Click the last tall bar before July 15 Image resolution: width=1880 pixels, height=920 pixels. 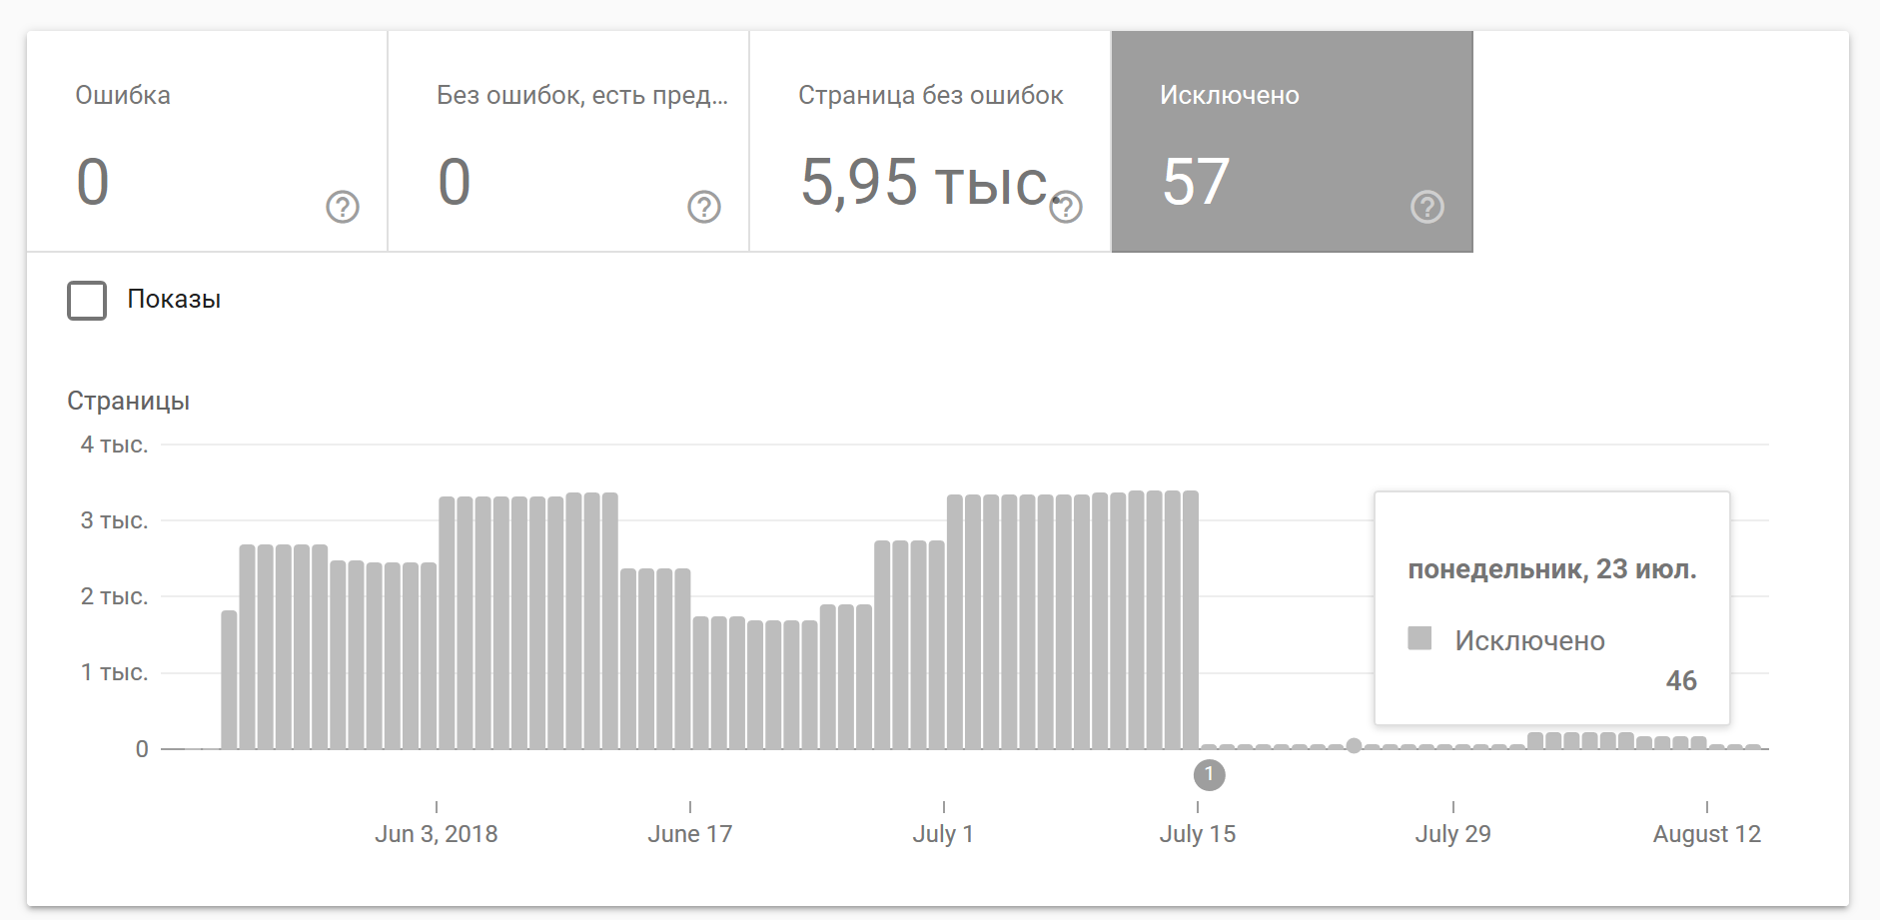[1190, 619]
